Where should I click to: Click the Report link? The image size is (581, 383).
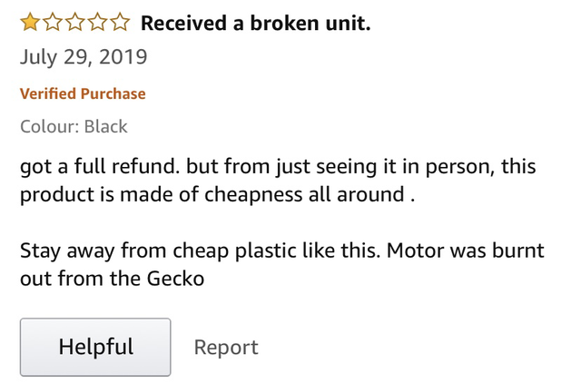(226, 347)
